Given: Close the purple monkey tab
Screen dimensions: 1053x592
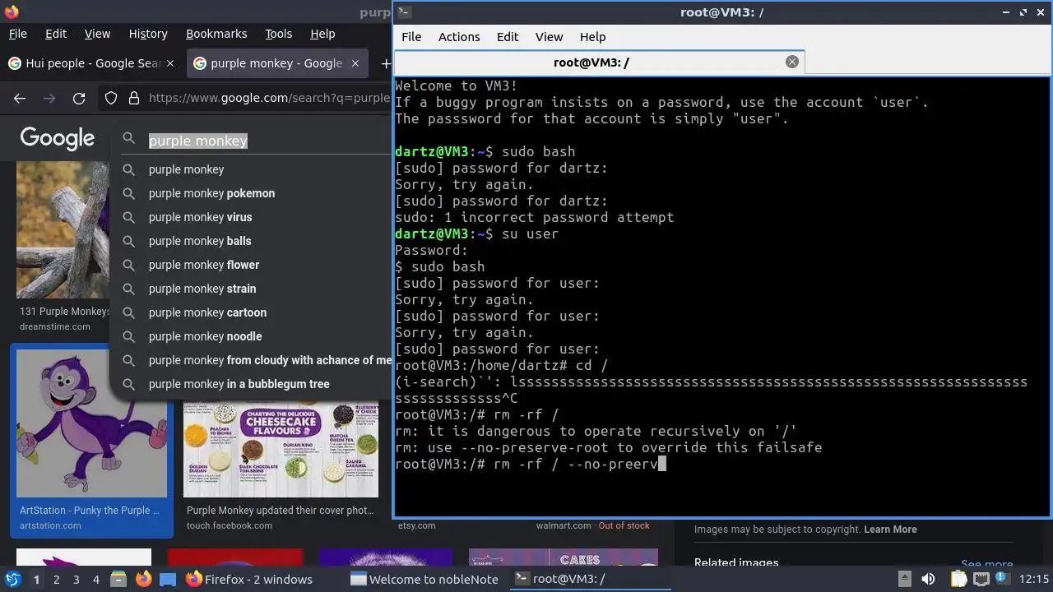Looking at the screenshot, I should (355, 63).
